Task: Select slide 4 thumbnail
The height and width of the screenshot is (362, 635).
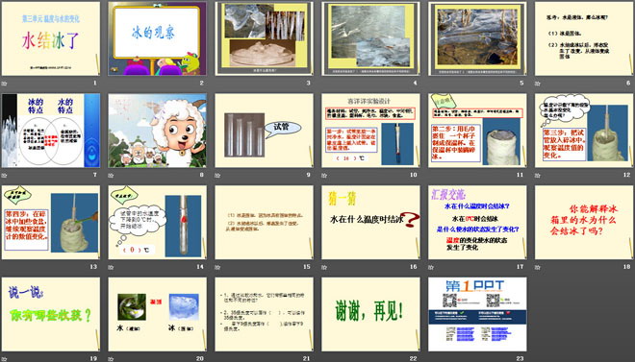Action: click(x=370, y=38)
